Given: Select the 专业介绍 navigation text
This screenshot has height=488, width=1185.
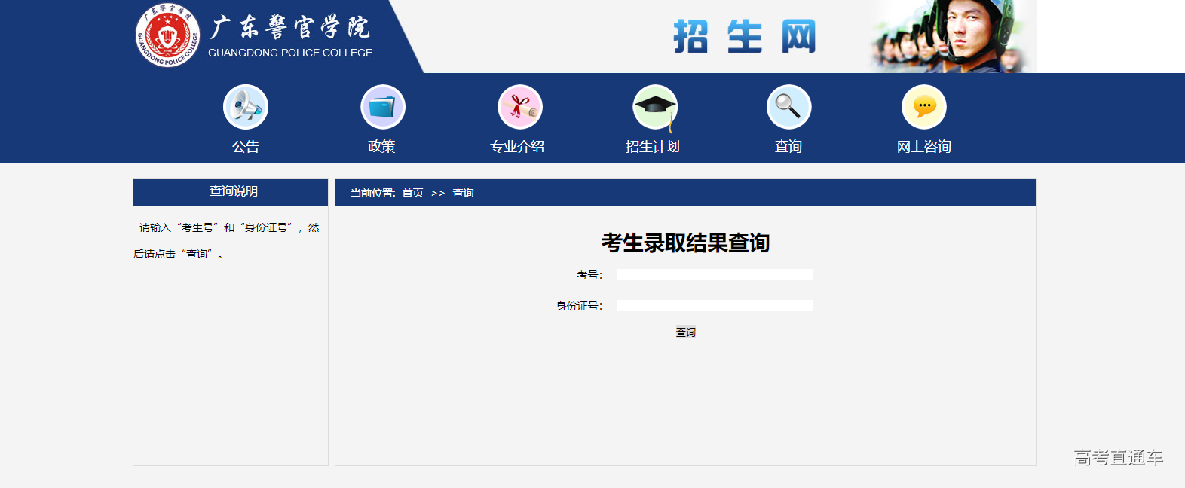Looking at the screenshot, I should [517, 147].
